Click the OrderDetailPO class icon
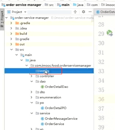Image resolution: width=115 pixels, height=130 pixels. pos(42,108)
